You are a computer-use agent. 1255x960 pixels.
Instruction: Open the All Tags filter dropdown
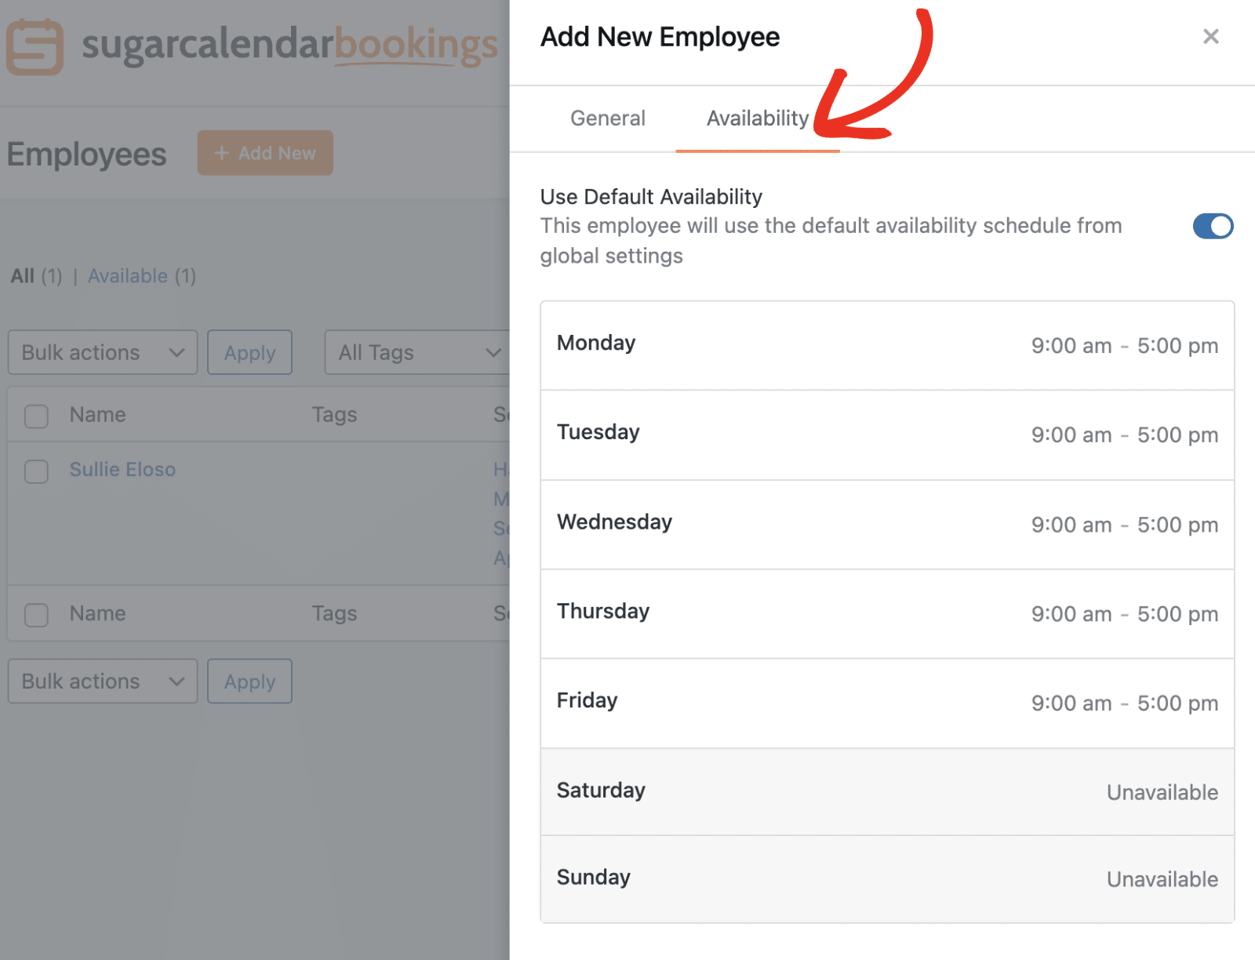click(416, 352)
